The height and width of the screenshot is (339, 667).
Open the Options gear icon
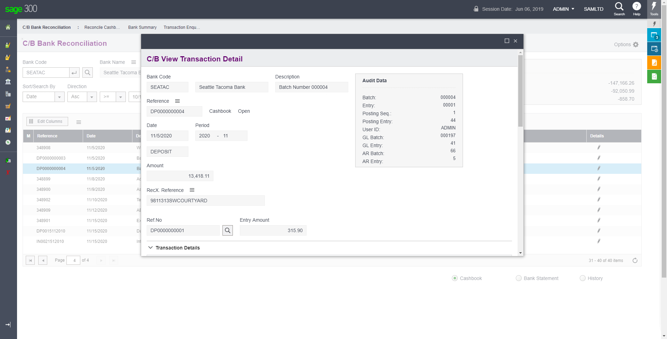tap(636, 44)
